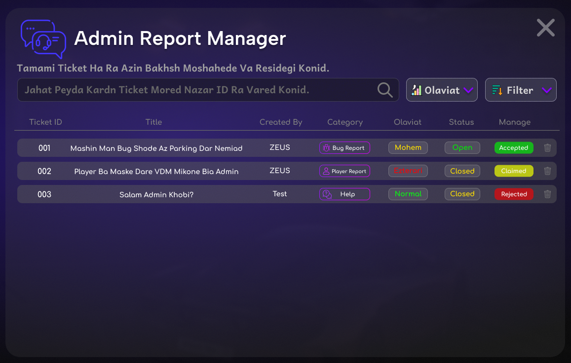571x363 pixels.
Task: Click the Admin Report Manager chat logo
Action: coord(43,39)
